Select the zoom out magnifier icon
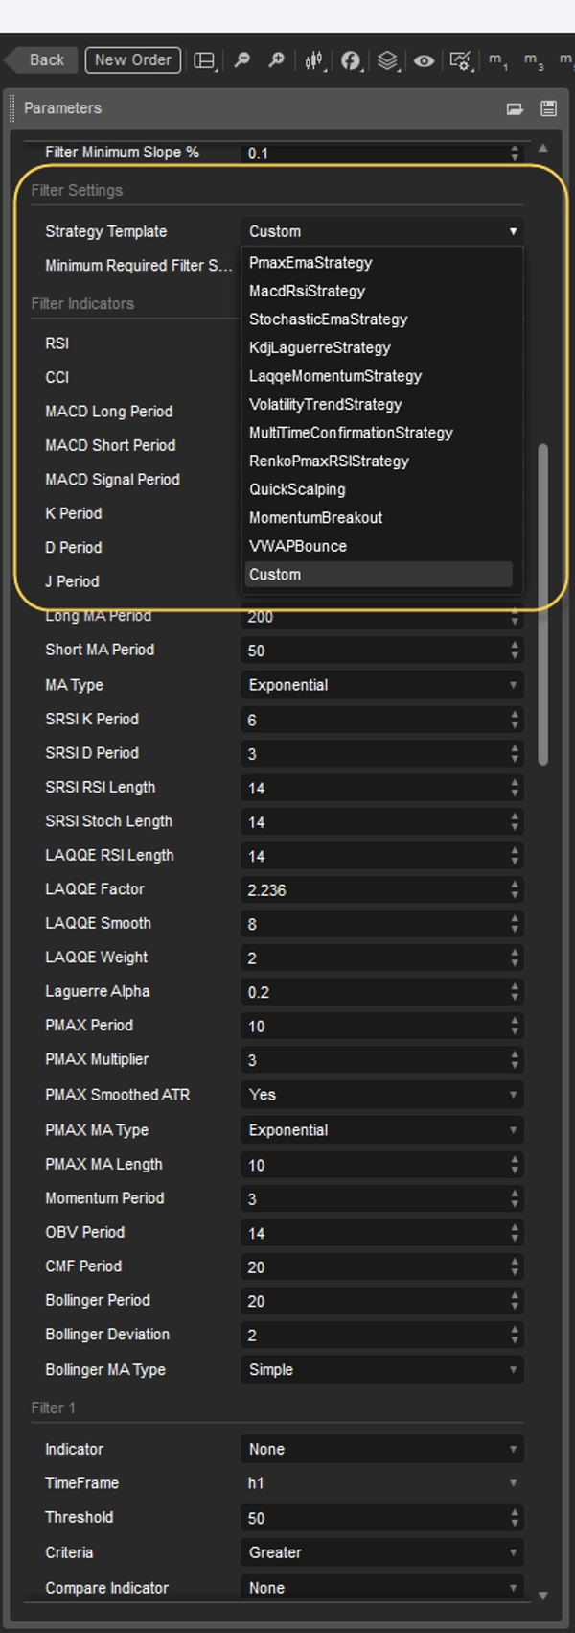Viewport: 575px width, 1633px height. 242,59
